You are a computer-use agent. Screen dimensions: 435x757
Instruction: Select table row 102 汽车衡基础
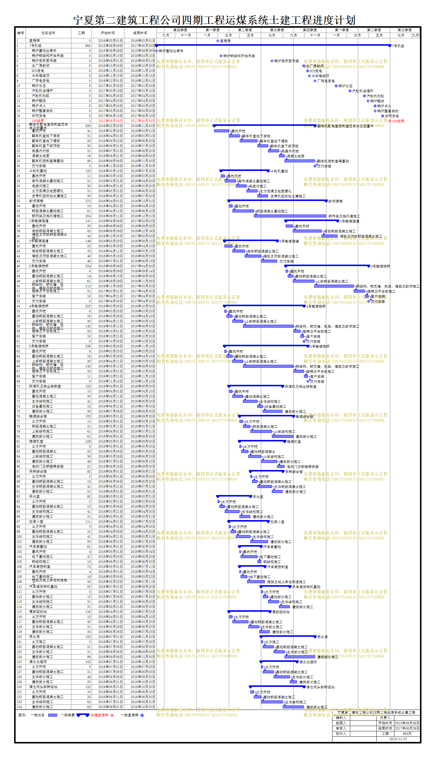coord(86,547)
